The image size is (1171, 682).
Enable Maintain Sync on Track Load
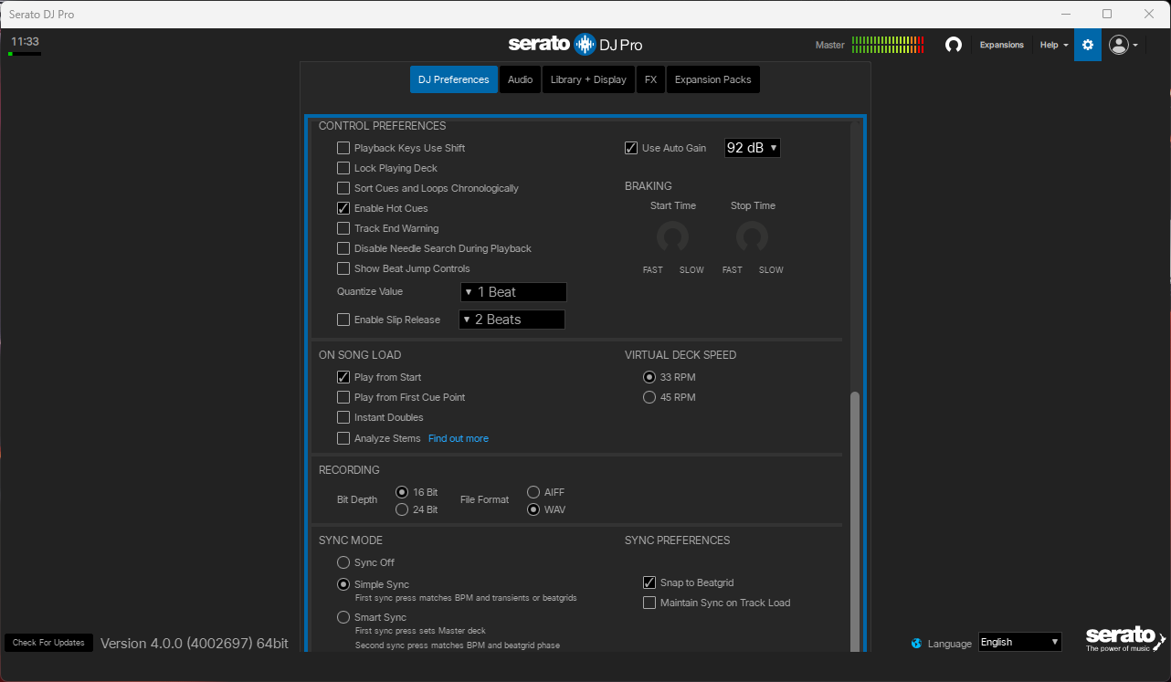point(649,603)
